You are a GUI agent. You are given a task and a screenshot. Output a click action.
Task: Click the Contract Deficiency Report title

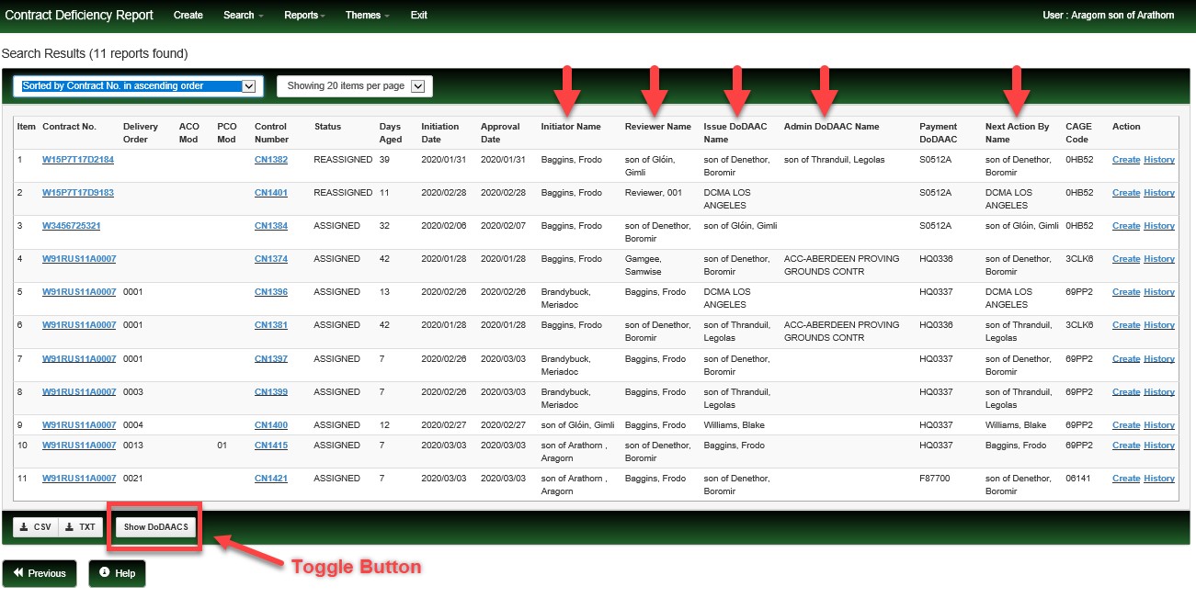point(79,16)
